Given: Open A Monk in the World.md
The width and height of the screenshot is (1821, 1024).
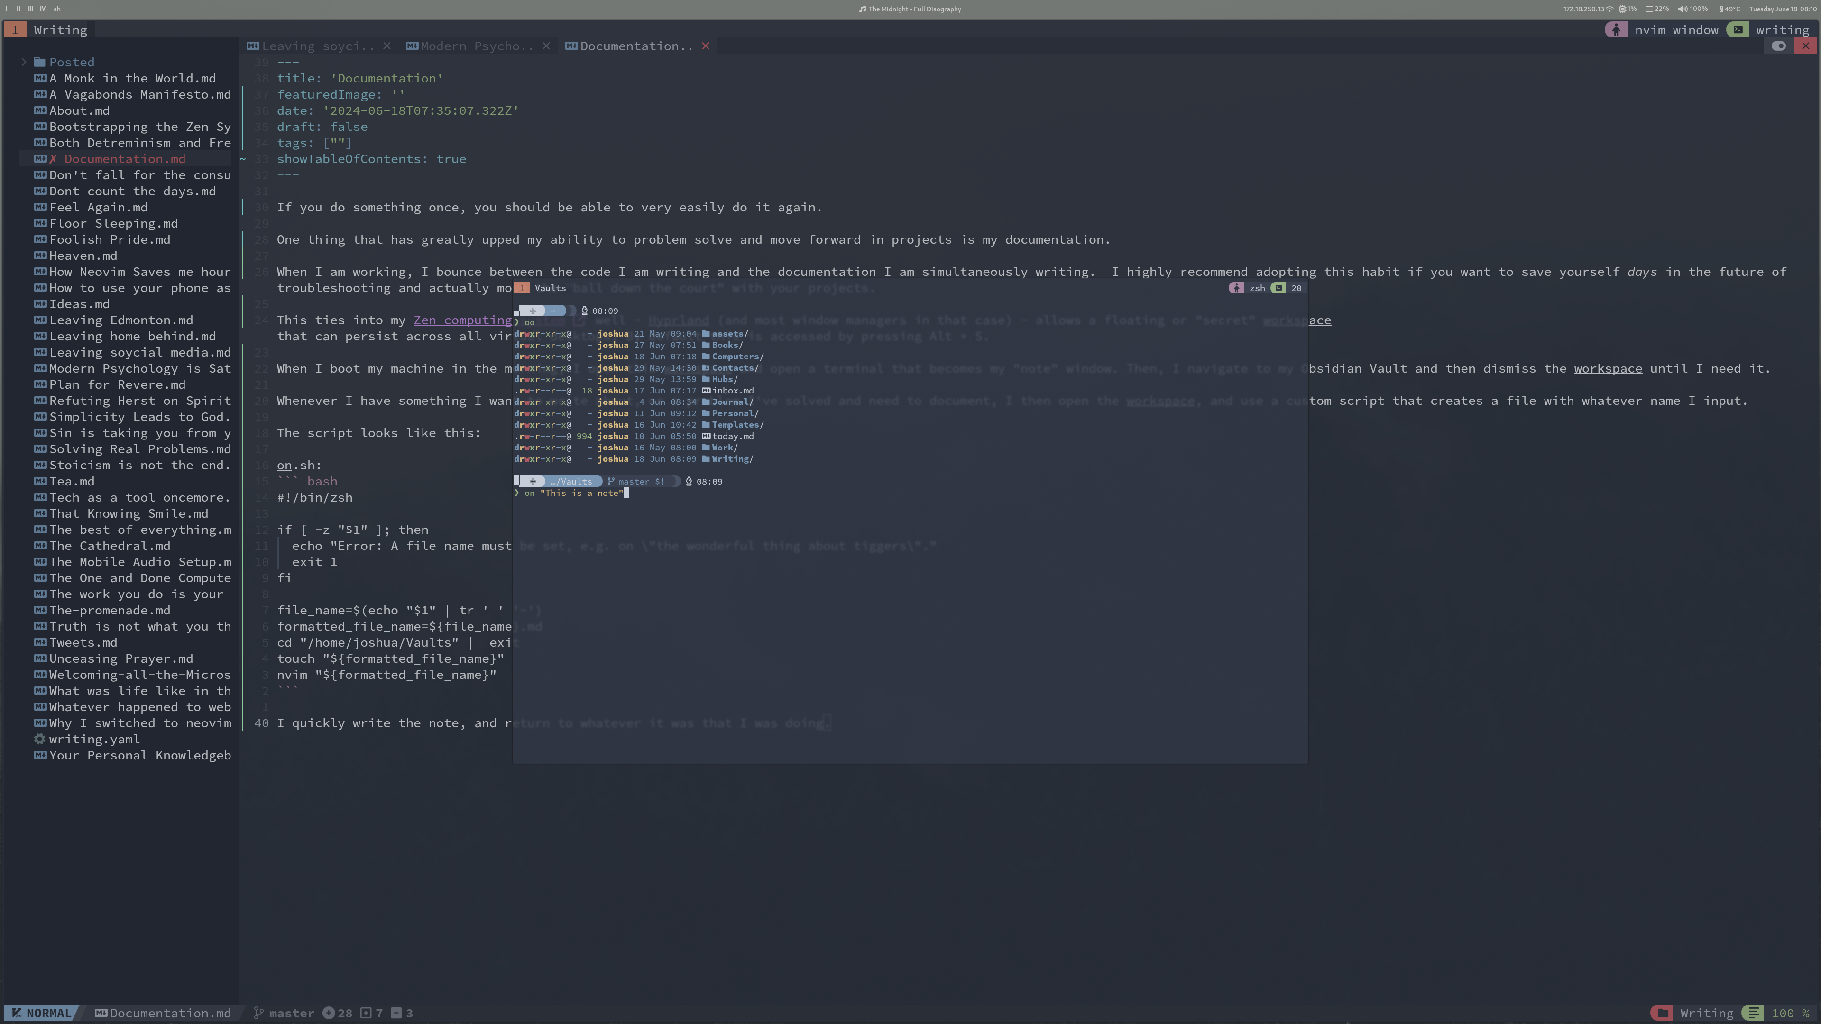Looking at the screenshot, I should coord(132,78).
